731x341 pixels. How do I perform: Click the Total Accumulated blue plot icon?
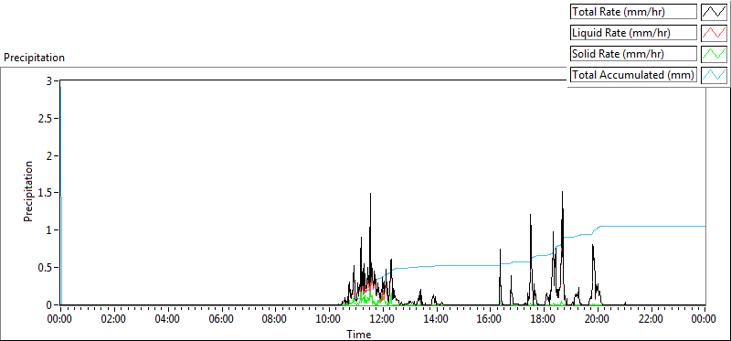714,75
